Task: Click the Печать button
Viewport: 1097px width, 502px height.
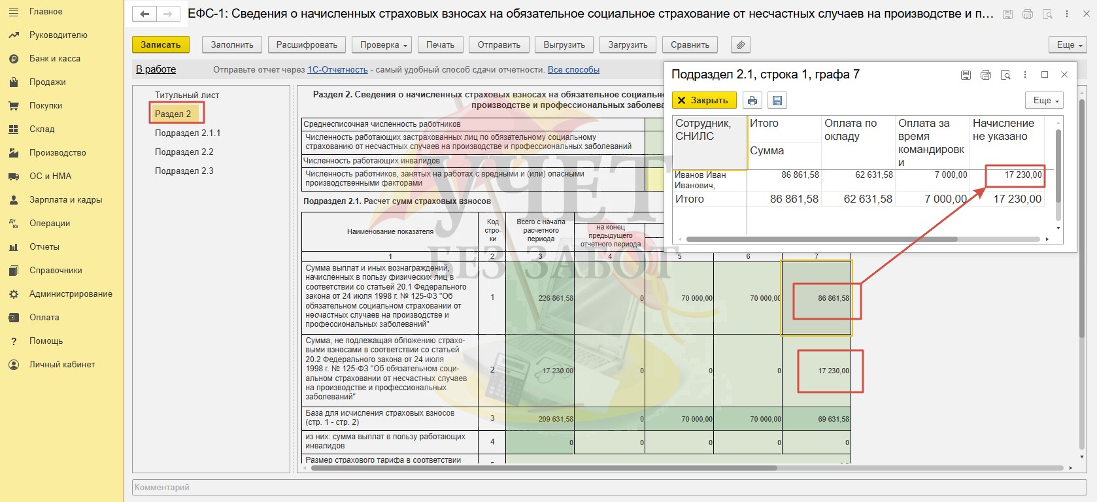Action: pyautogui.click(x=441, y=44)
